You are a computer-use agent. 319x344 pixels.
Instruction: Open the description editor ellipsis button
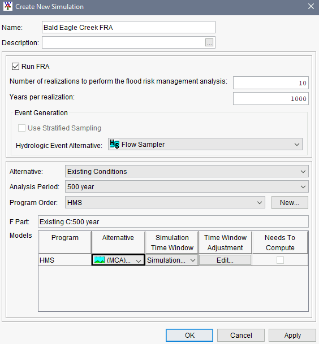(209, 42)
